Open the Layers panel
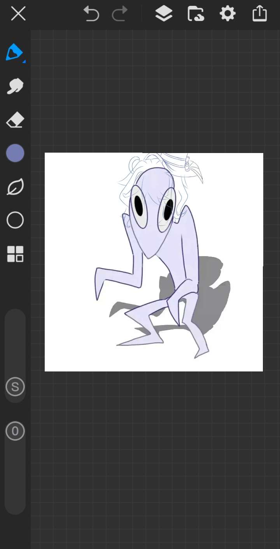The width and height of the screenshot is (280, 549). click(x=164, y=14)
